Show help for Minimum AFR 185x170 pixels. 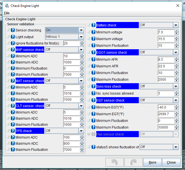click(93, 59)
